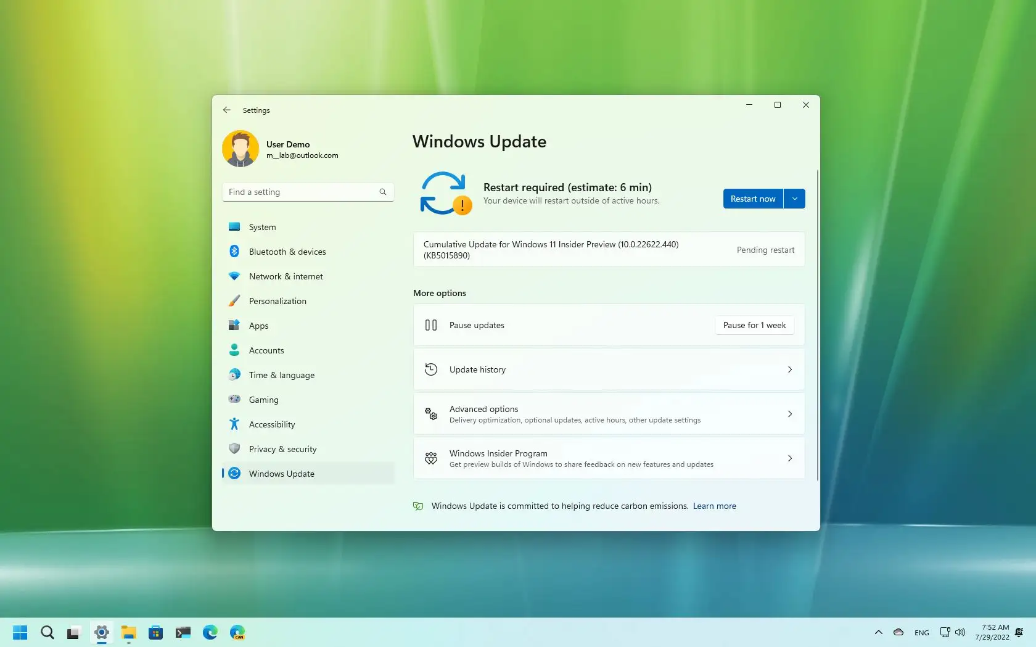
Task: Select the Gaming icon in the sidebar
Action: pos(235,399)
